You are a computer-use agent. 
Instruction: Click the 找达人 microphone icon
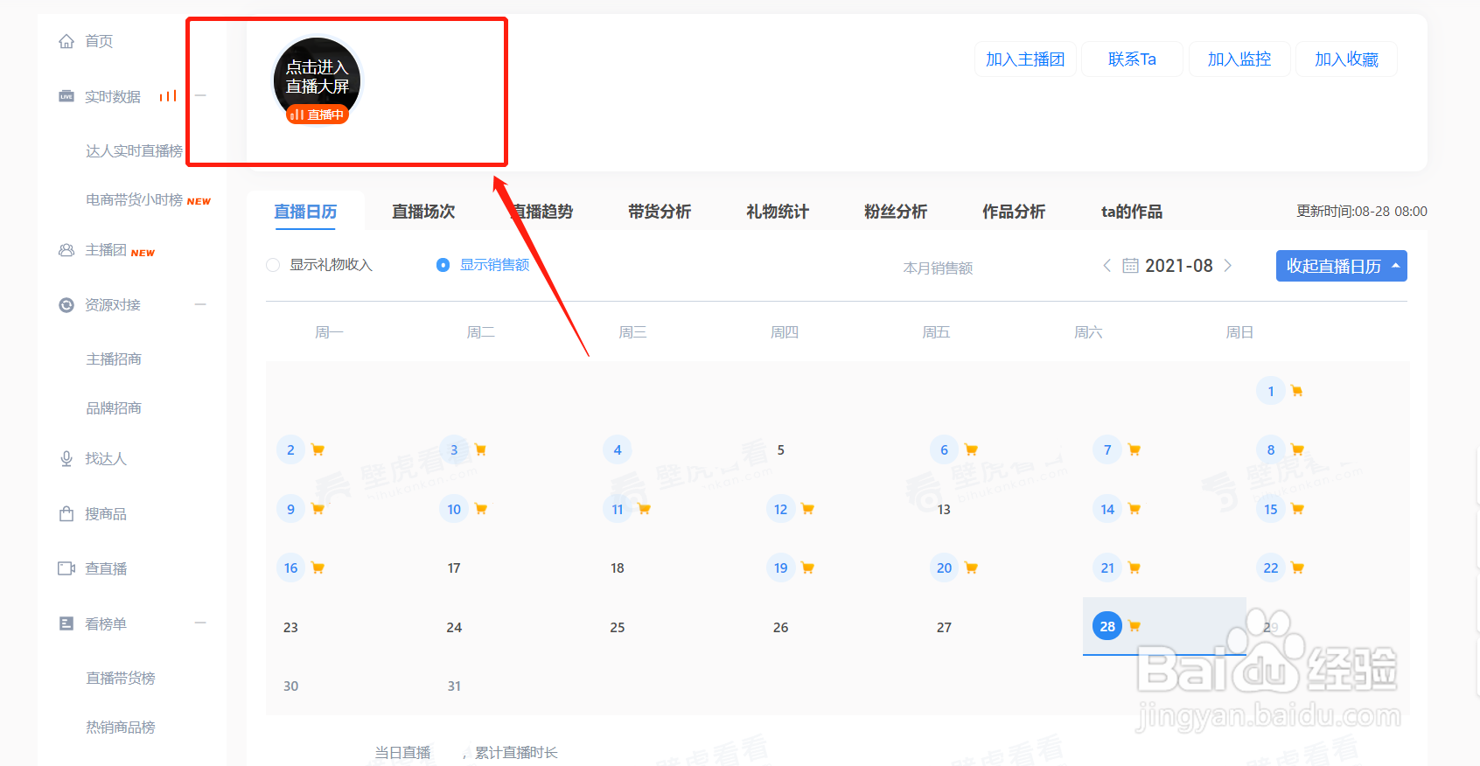coord(66,459)
